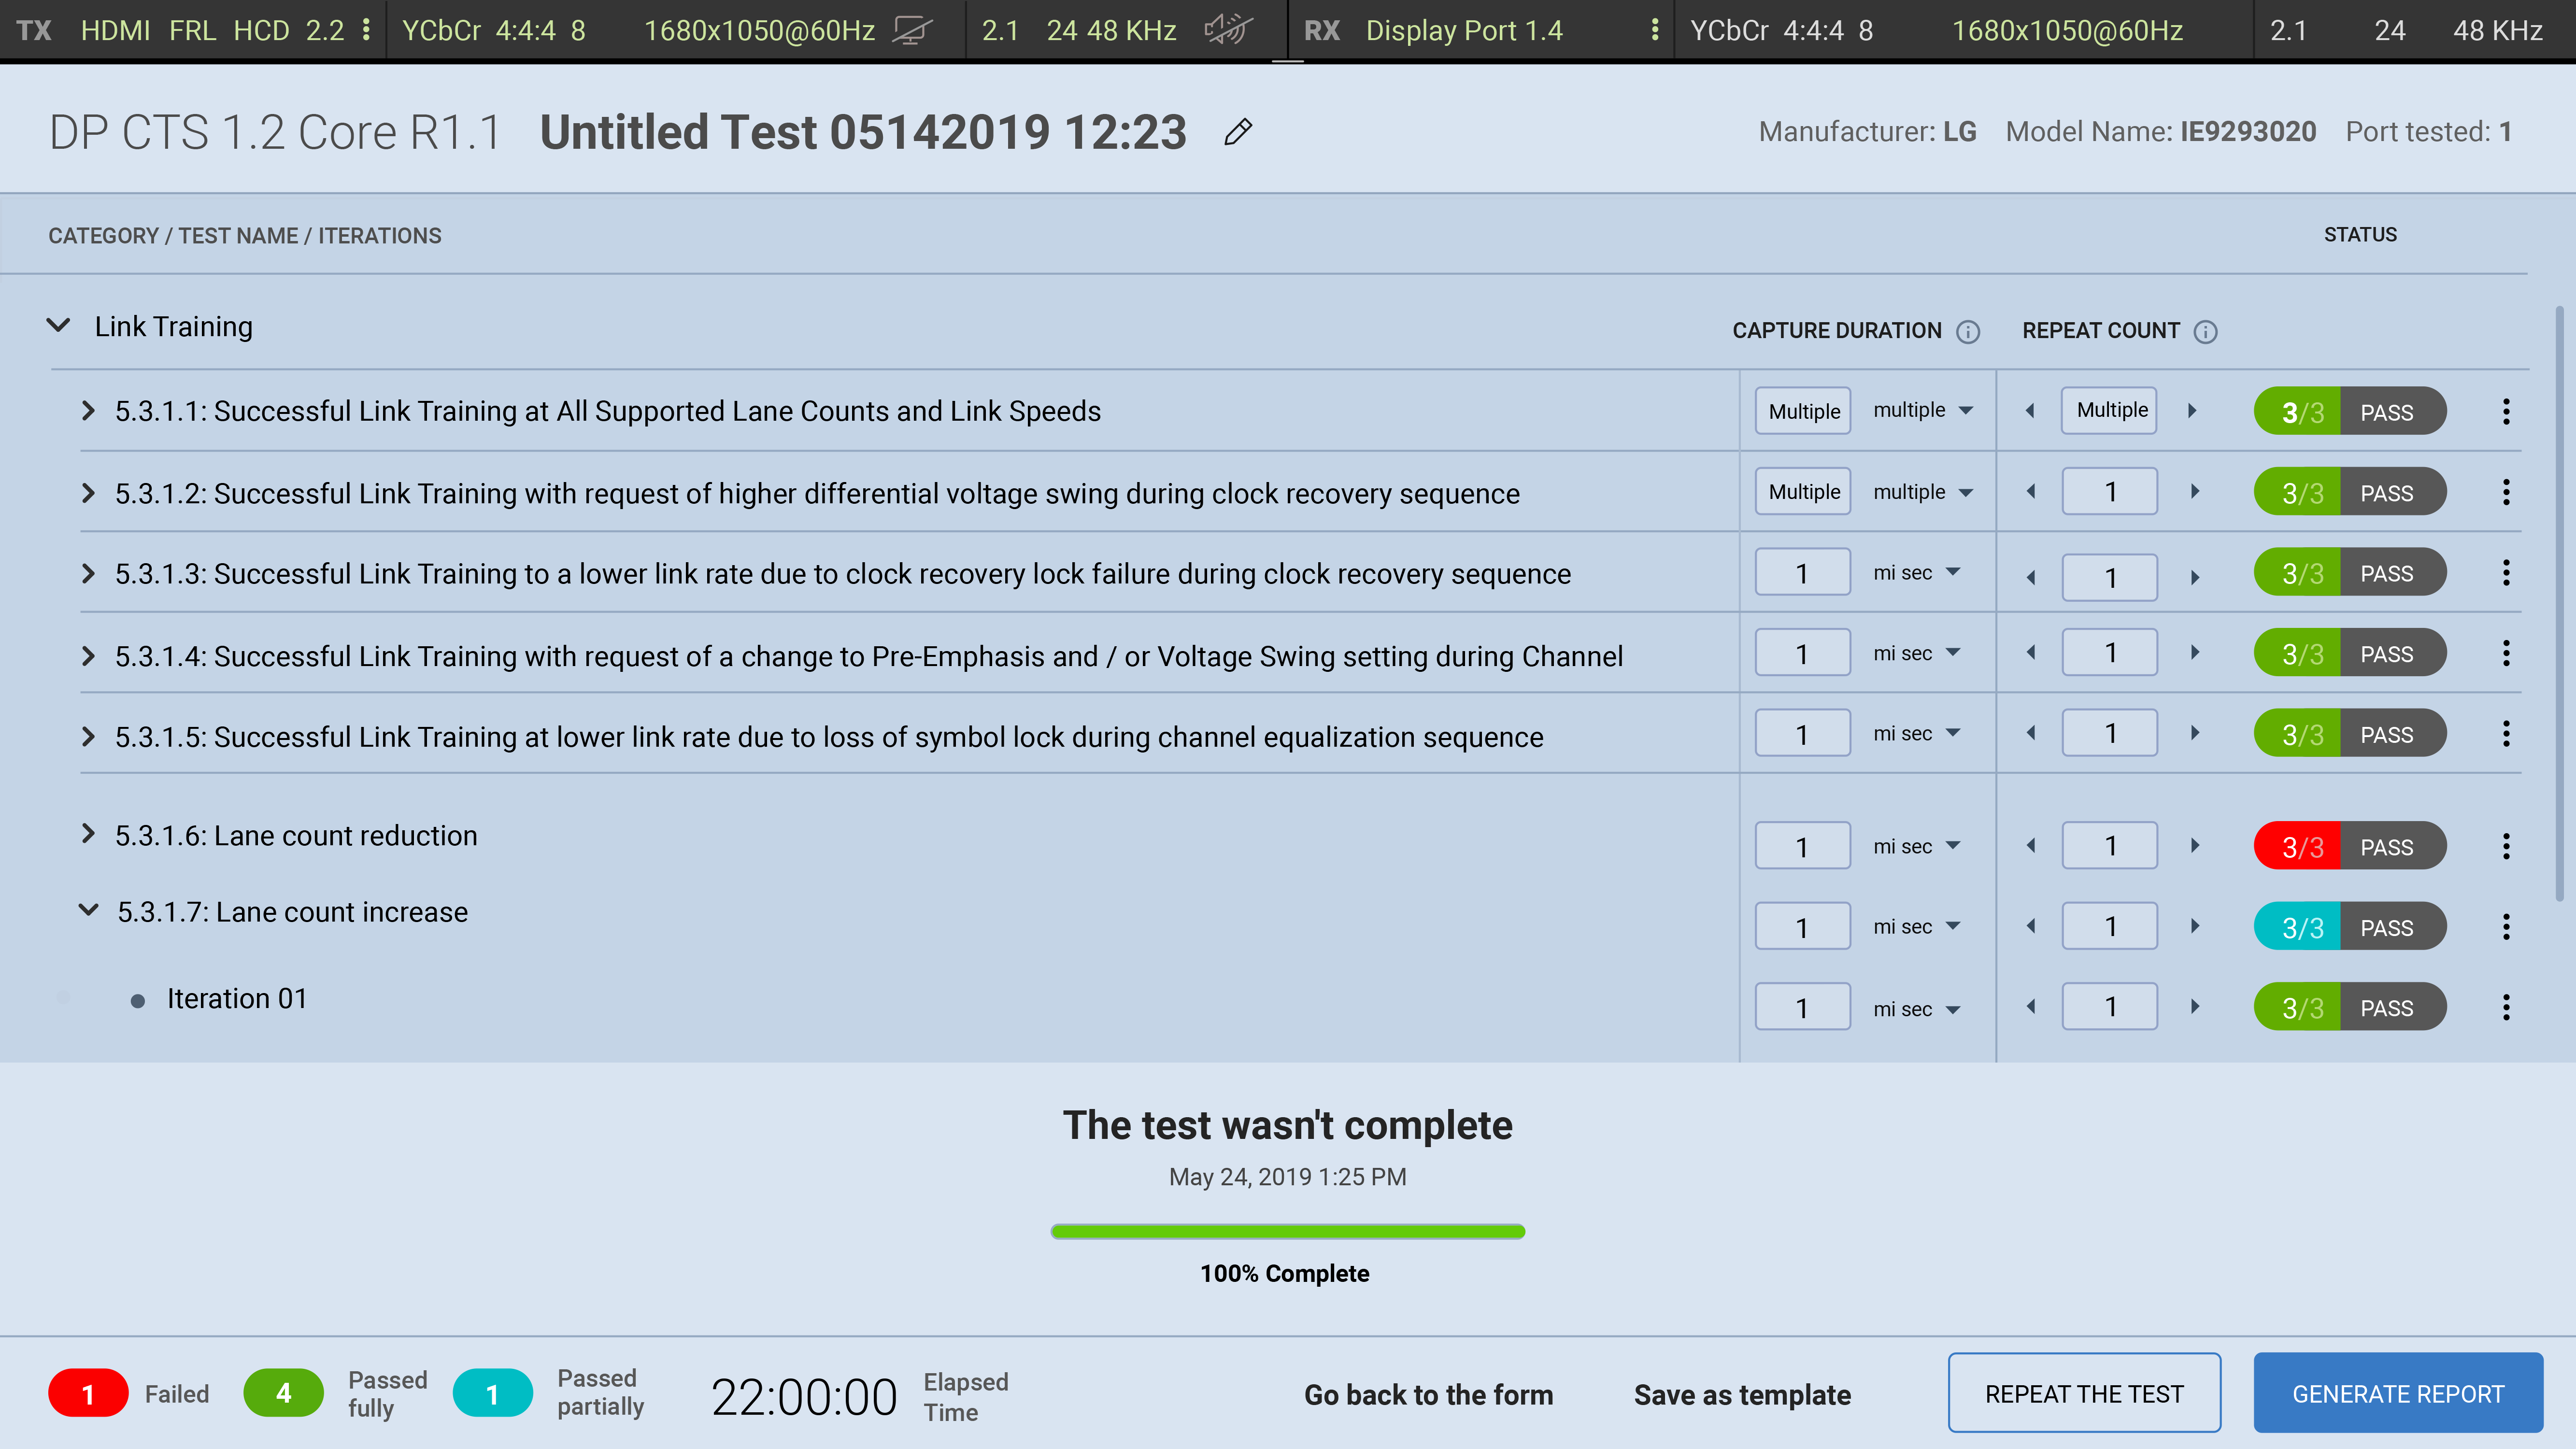Open more options for 5.3.1.7 Lane count increase
The height and width of the screenshot is (1449, 2576).
click(x=2506, y=927)
